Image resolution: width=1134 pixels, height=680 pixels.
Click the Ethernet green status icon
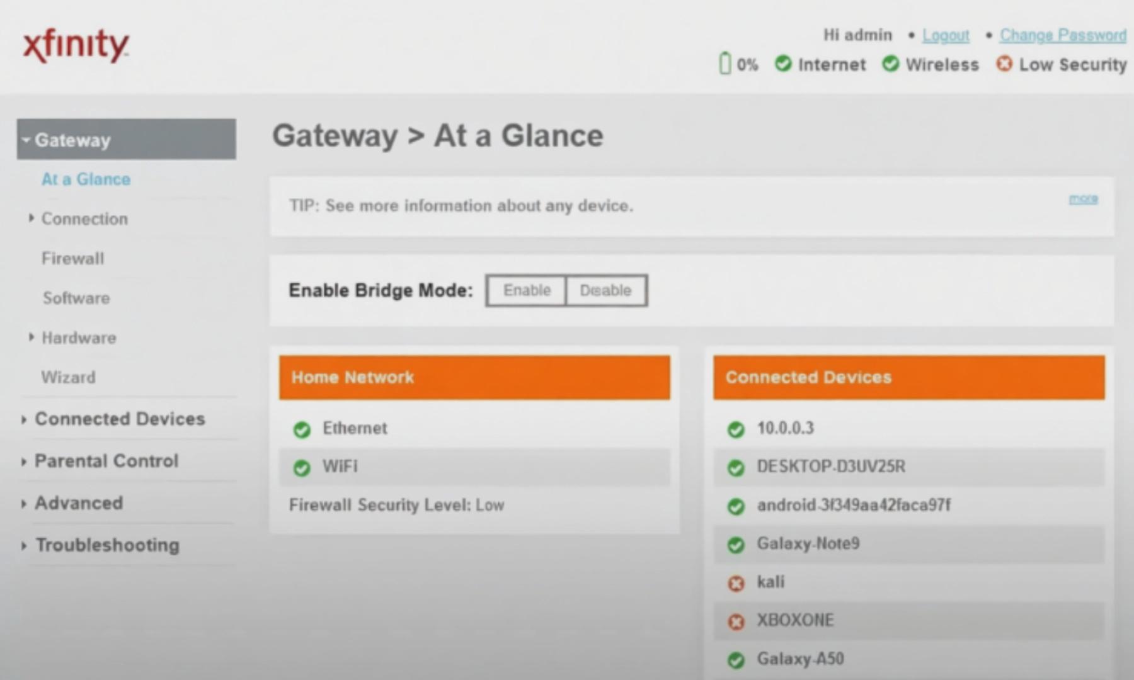(302, 429)
